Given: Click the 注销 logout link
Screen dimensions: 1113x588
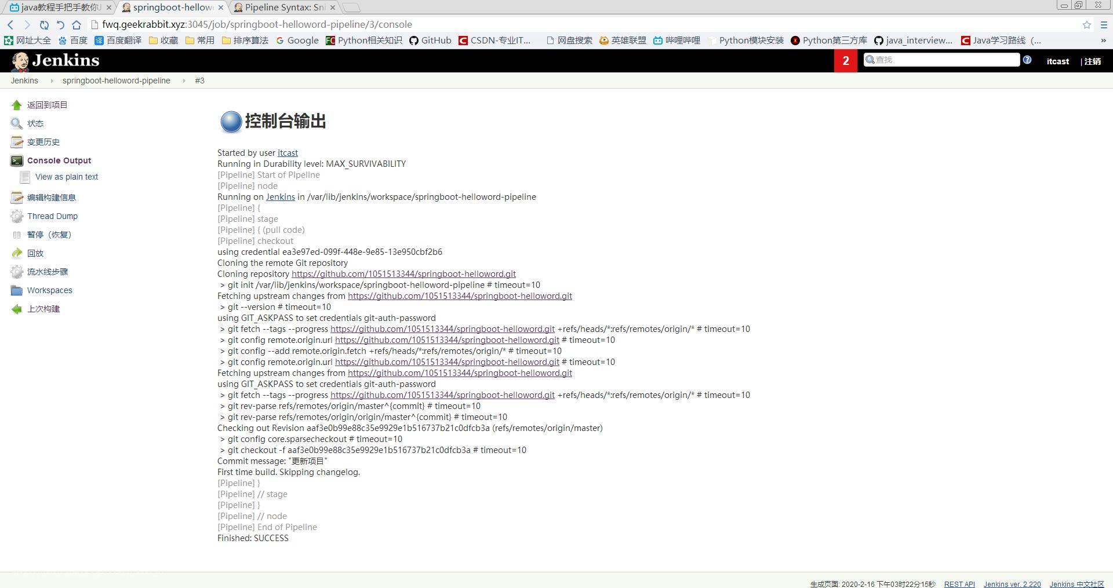Looking at the screenshot, I should point(1092,61).
